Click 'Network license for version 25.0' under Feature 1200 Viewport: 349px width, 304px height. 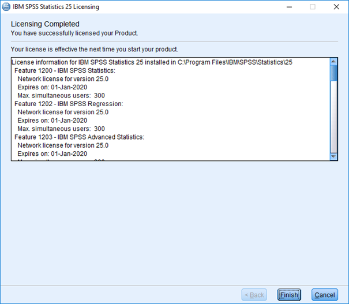(x=63, y=79)
